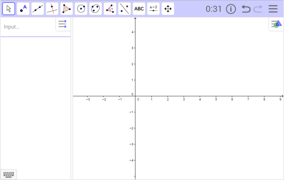Select the Circle with center tool
The width and height of the screenshot is (284, 180).
pyautogui.click(x=81, y=9)
